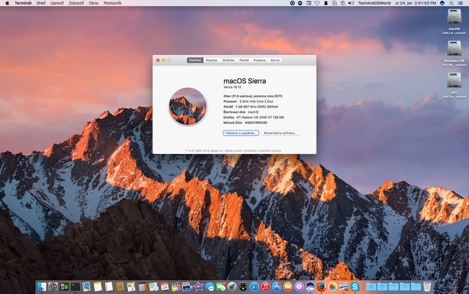Viewport: 469px width, 294px height.
Task: Click the macOS Sierra logo image
Action: 188,106
